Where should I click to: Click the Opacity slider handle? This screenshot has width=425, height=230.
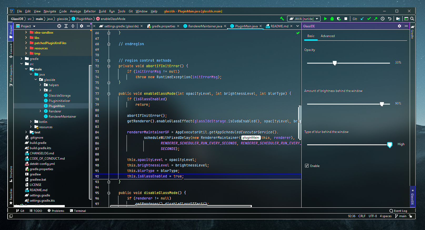click(334, 63)
